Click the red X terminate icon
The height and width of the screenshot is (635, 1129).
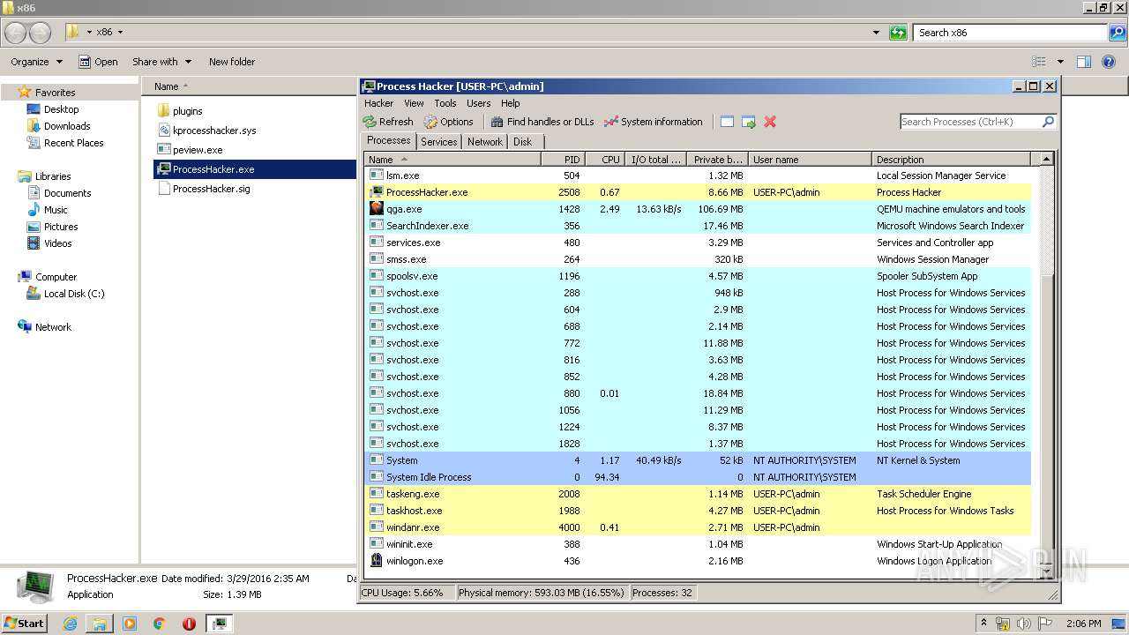pyautogui.click(x=770, y=122)
